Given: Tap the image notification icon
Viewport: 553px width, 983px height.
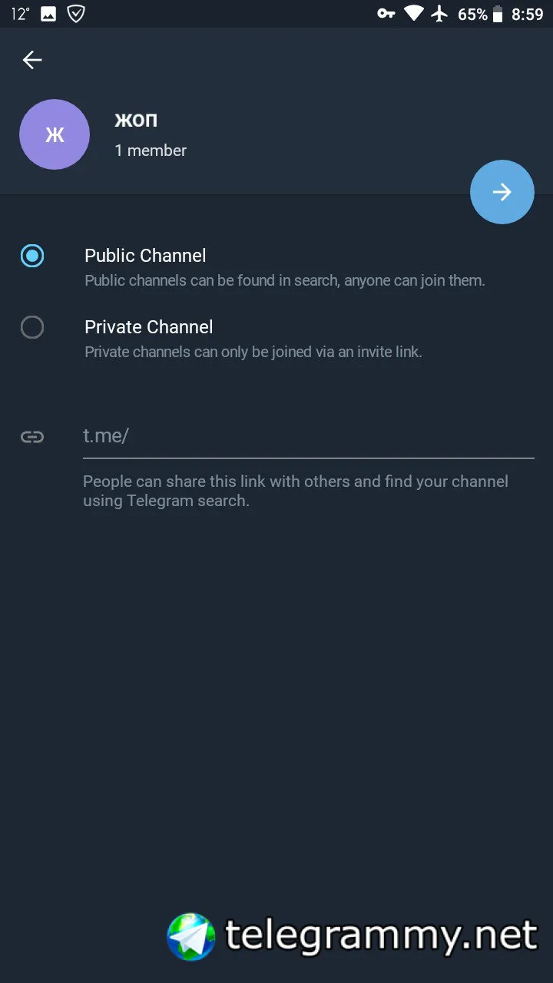Looking at the screenshot, I should coord(48,14).
